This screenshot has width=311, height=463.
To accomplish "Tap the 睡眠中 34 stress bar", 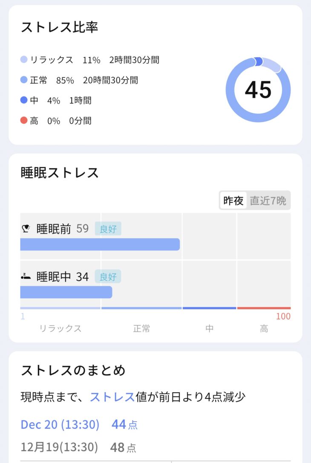I will 66,292.
